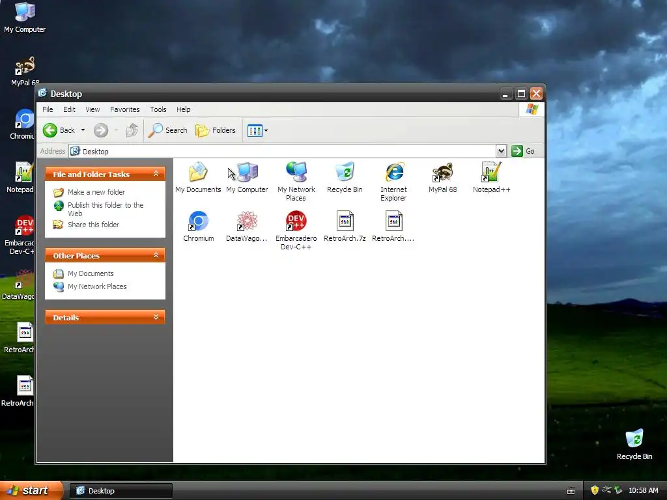The image size is (667, 500).
Task: Select My Computer icon in Explorer window
Action: click(247, 172)
